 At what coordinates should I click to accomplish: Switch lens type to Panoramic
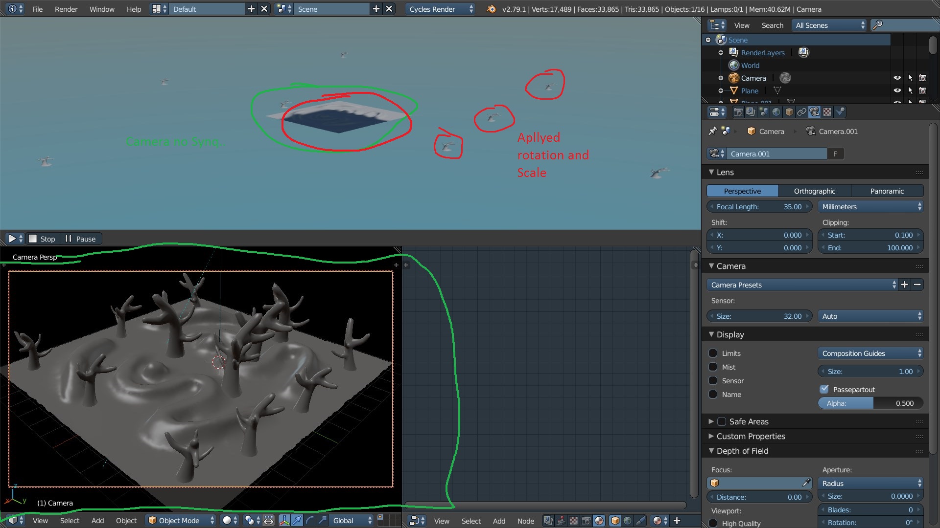pyautogui.click(x=887, y=191)
